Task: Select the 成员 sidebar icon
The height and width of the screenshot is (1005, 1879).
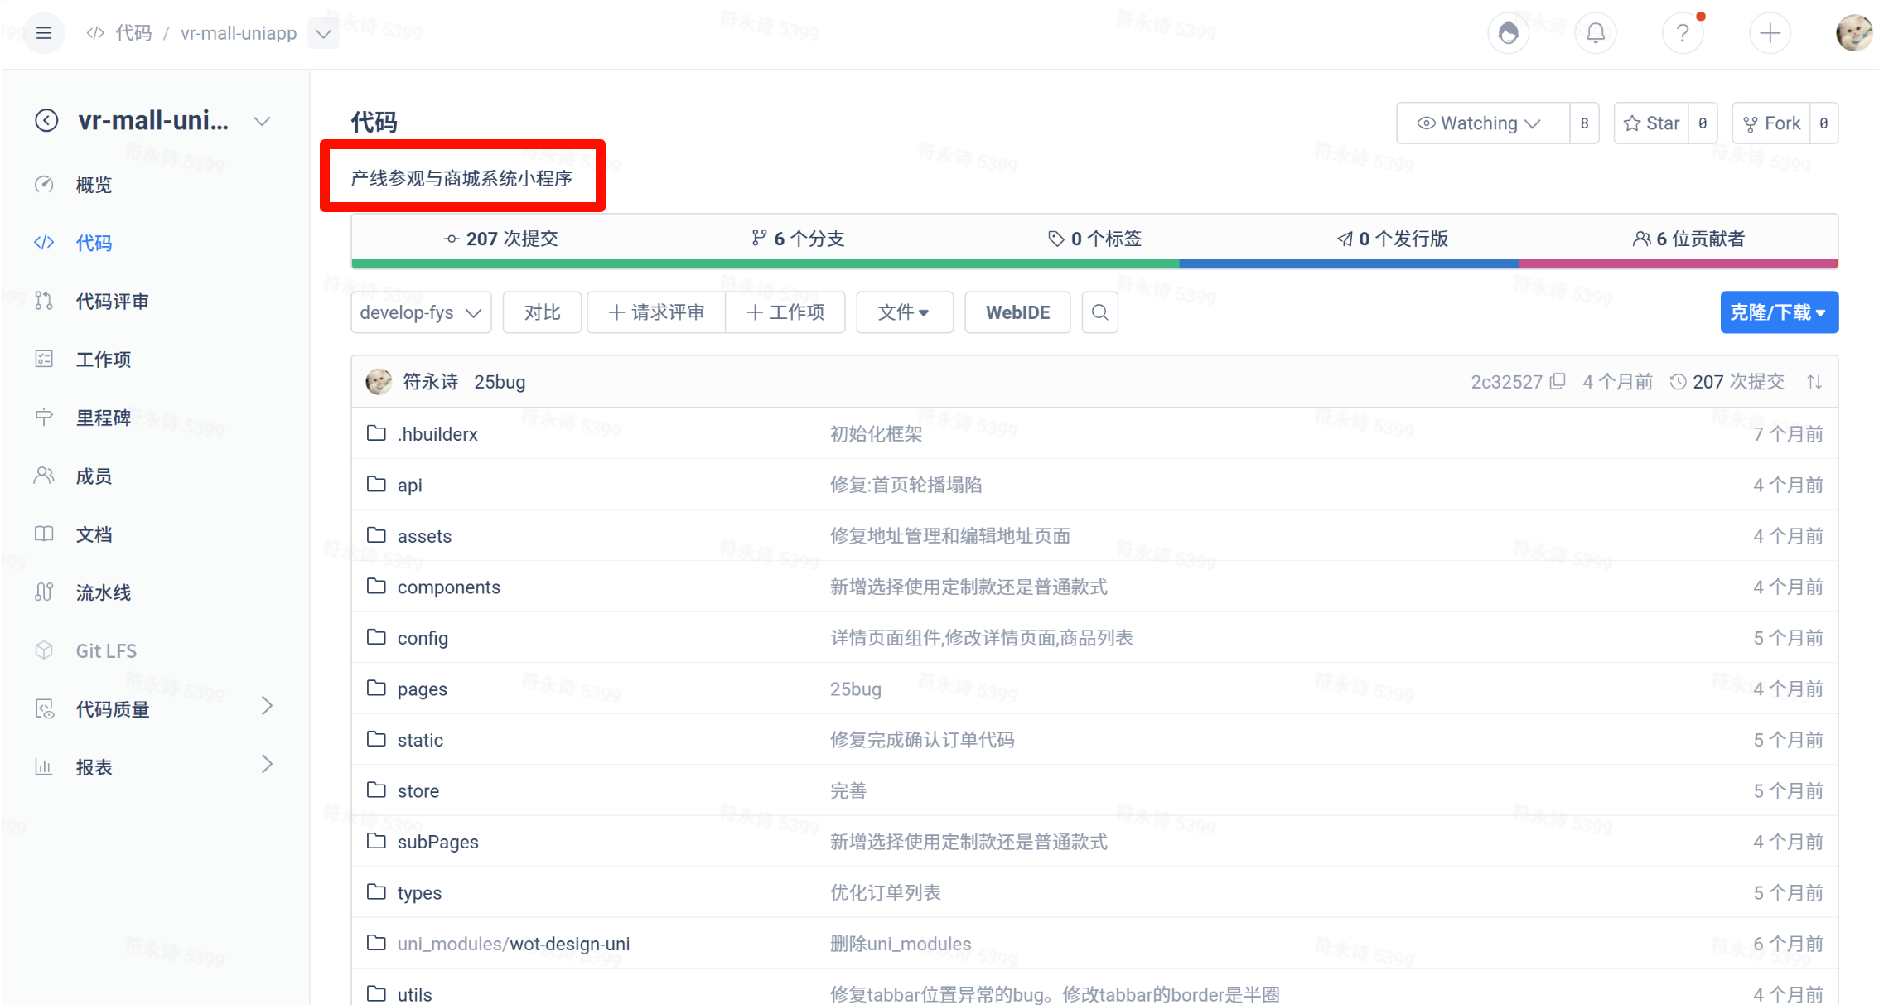Action: pyautogui.click(x=44, y=476)
